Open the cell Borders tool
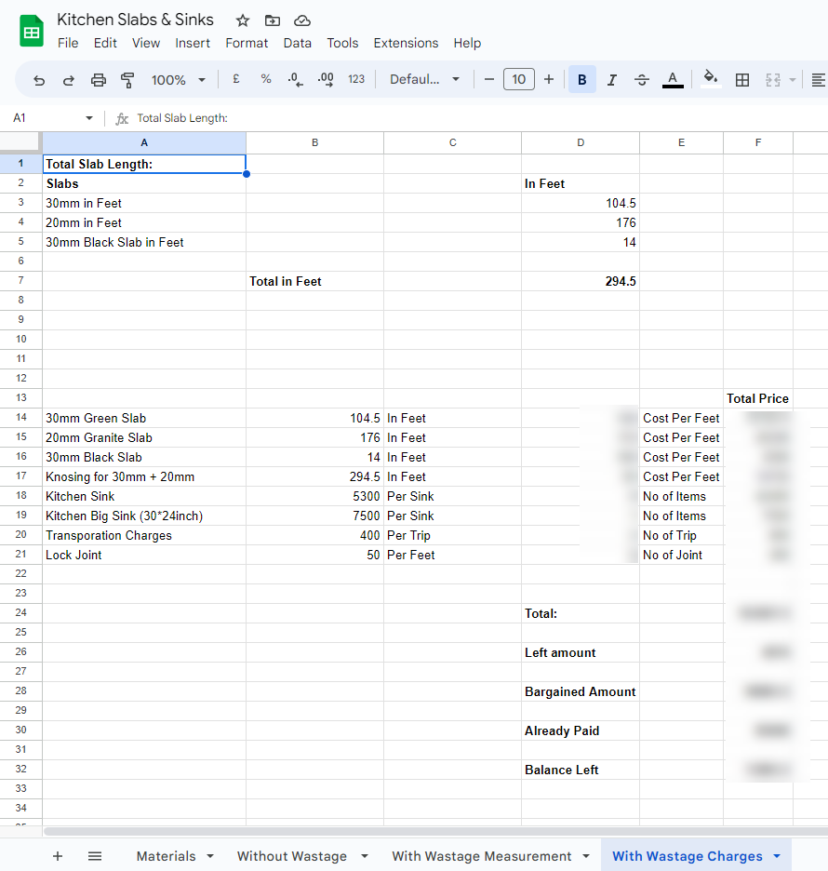Image resolution: width=828 pixels, height=871 pixels. pos(742,80)
